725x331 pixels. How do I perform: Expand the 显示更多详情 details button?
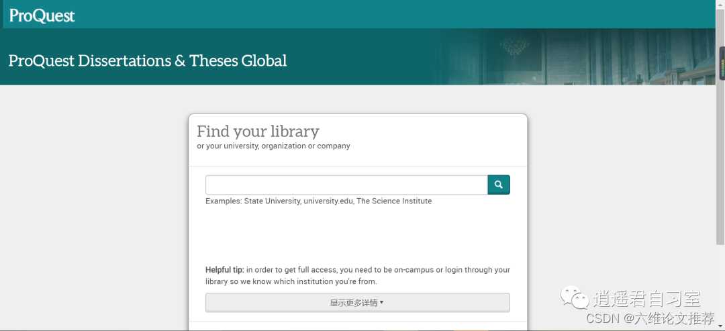(x=357, y=303)
